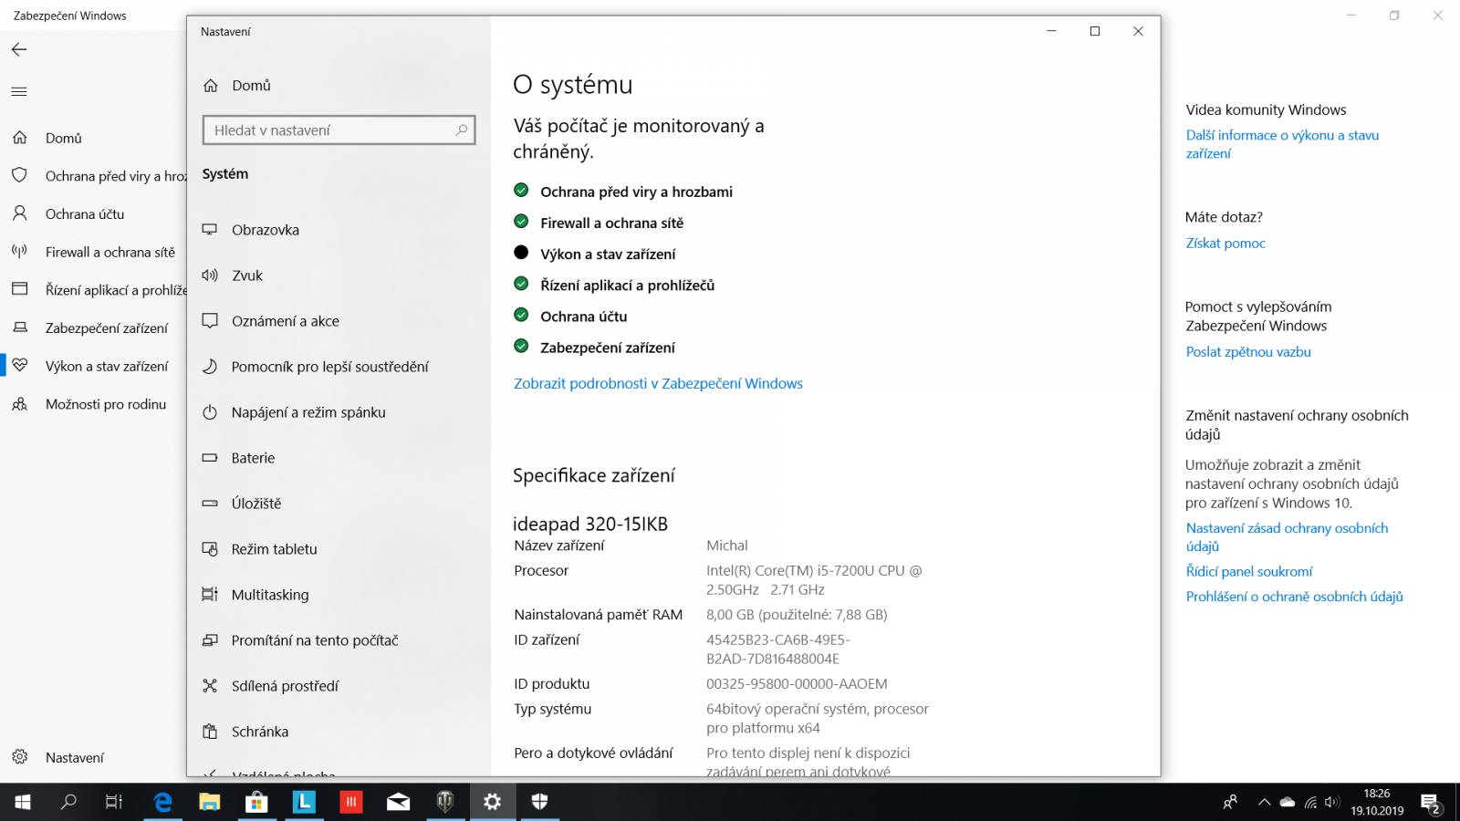This screenshot has height=821, width=1460.
Task: Select Ochrana před viry shield in security sidebar
Action: (19, 176)
